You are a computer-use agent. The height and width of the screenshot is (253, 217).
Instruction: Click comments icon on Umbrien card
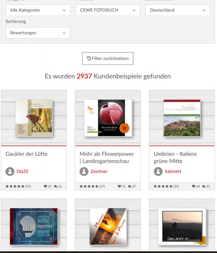pos(204,186)
